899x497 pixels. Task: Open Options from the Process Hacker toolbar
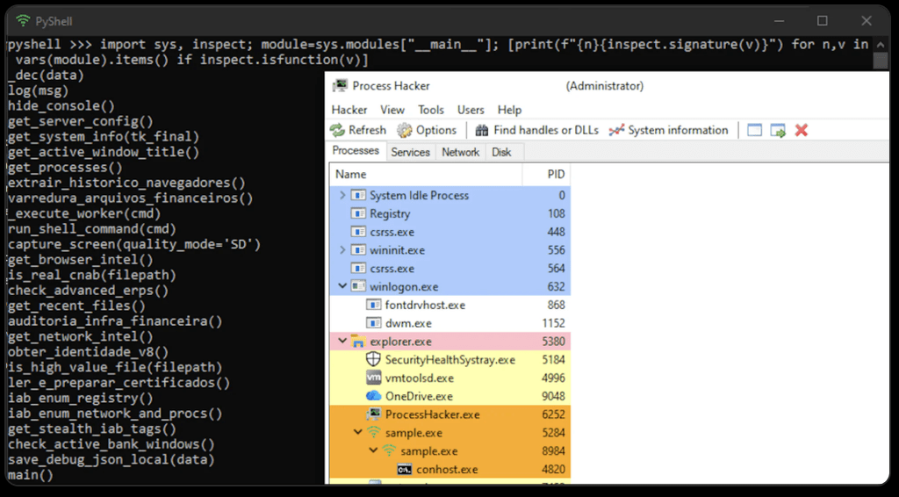click(427, 130)
